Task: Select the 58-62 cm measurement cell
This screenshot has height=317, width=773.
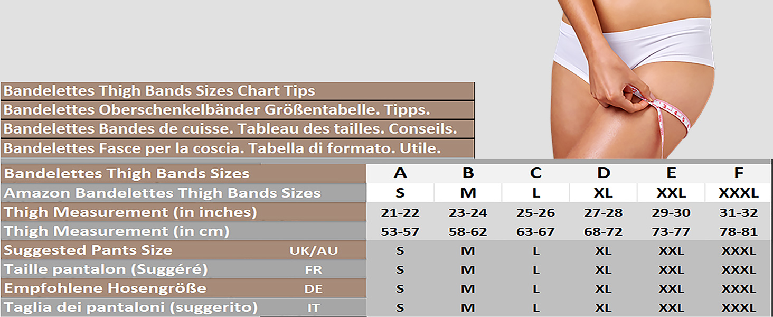Action: click(x=468, y=232)
